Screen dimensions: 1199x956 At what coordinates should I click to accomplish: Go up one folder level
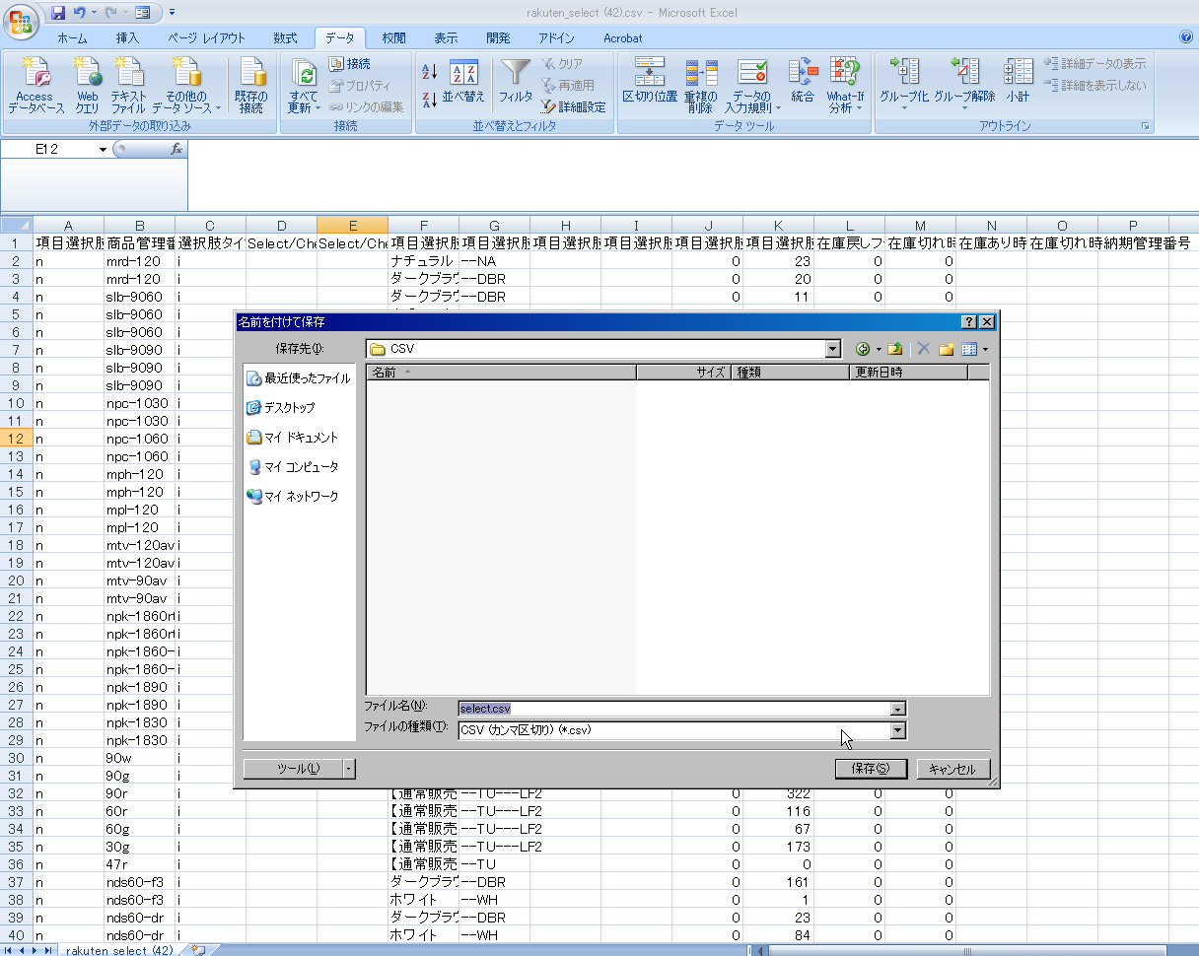coord(895,349)
